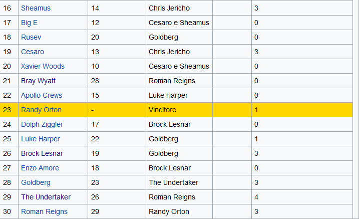Open the Enzo Amore link
Screen dimensions: 359x220
click(x=40, y=168)
